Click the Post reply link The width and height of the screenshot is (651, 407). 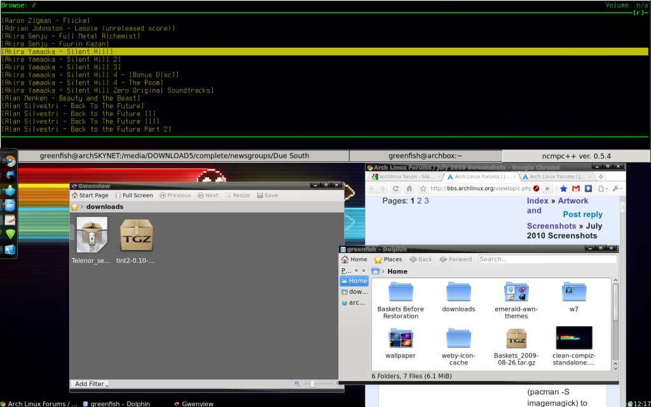click(582, 214)
